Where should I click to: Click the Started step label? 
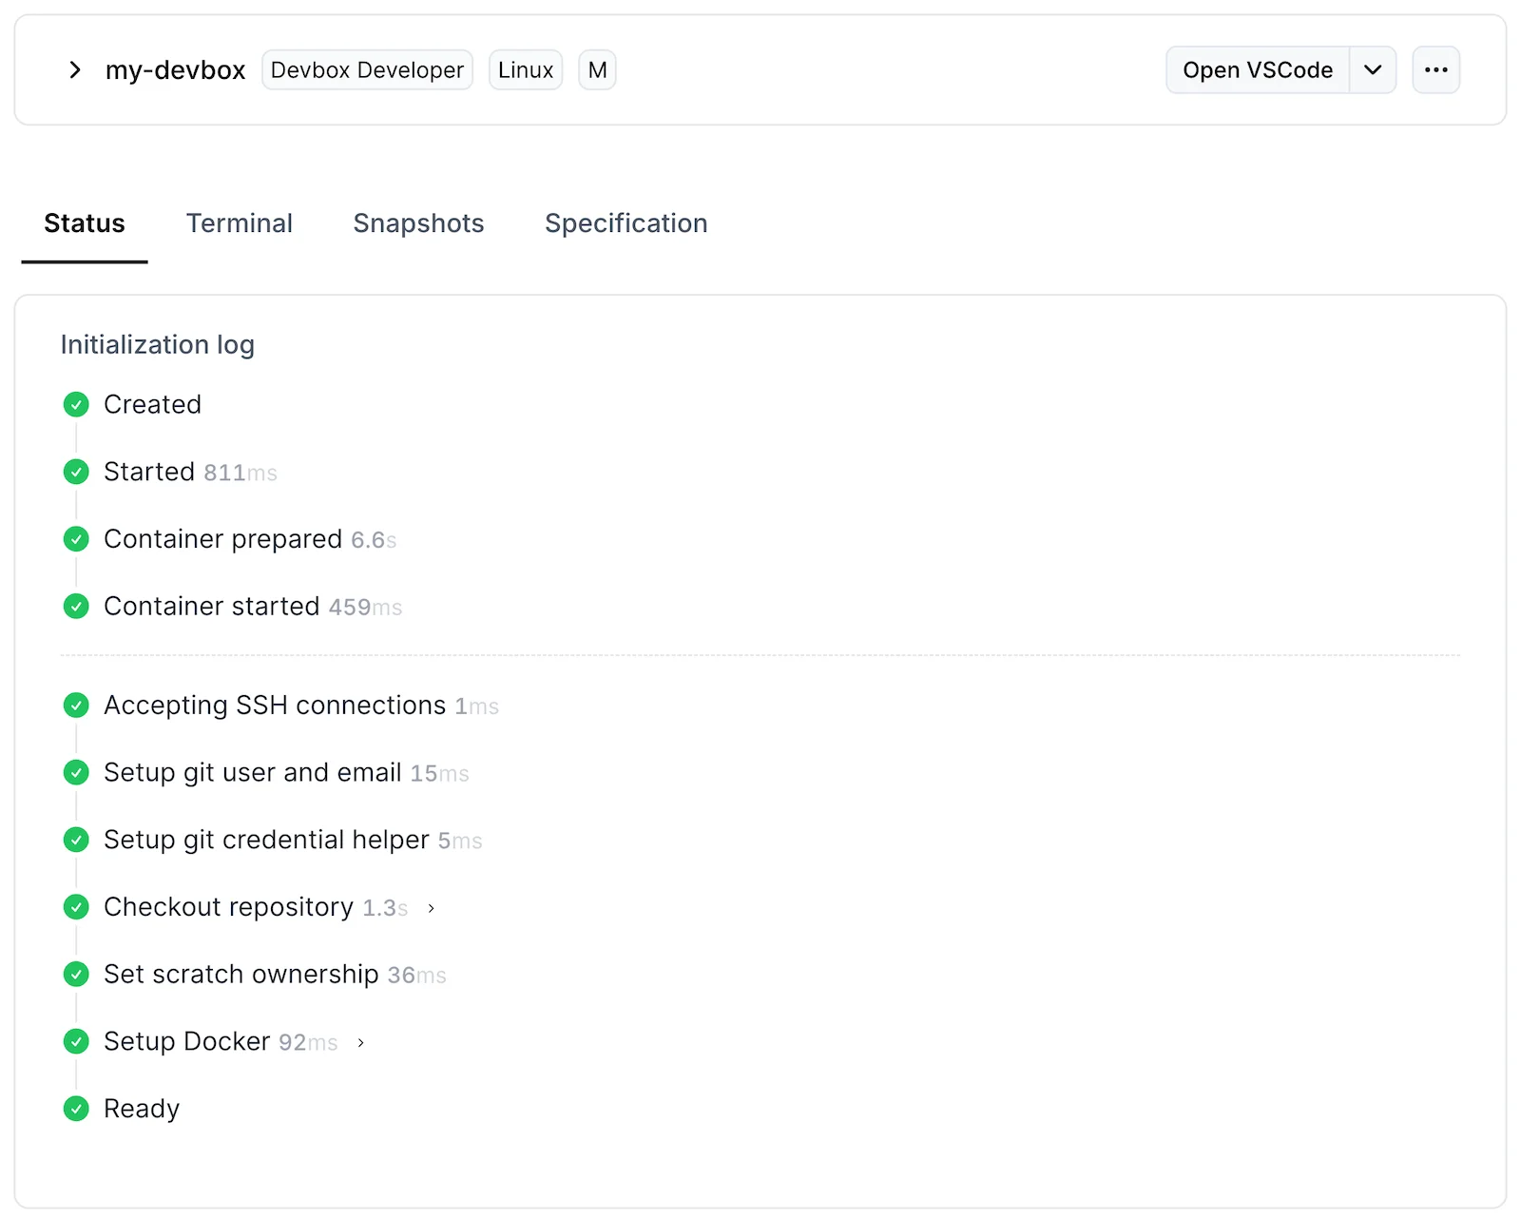pyautogui.click(x=149, y=473)
